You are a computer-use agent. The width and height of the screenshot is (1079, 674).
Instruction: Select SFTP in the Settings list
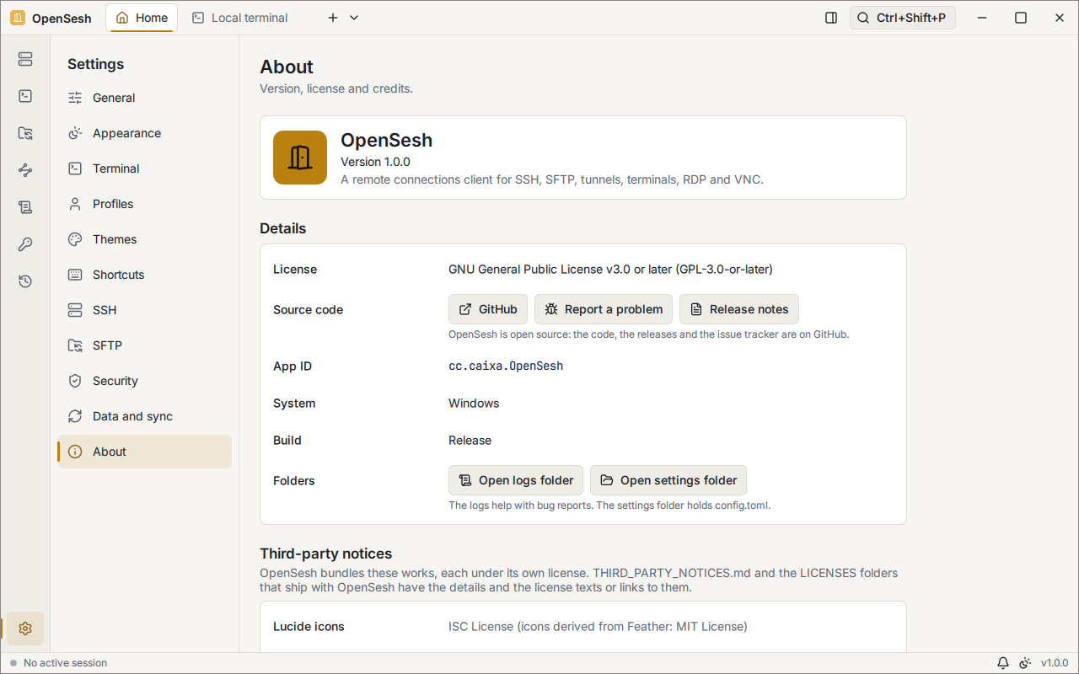144,345
